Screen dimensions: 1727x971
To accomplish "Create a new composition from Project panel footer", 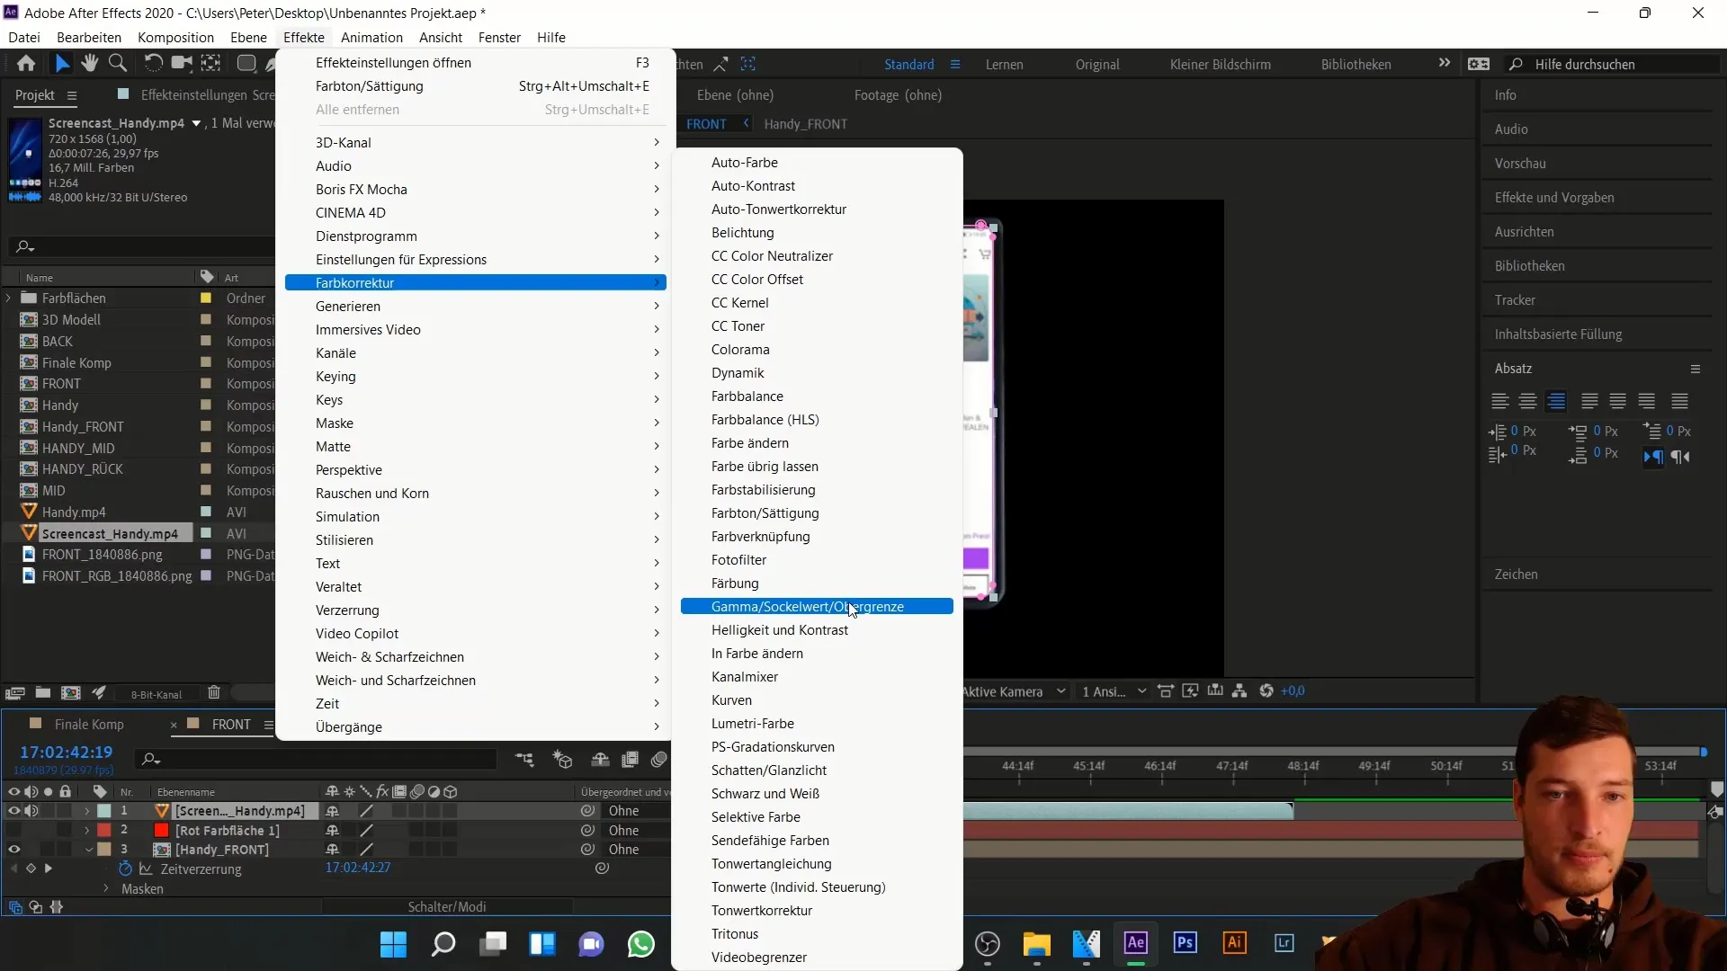I will coord(70,693).
